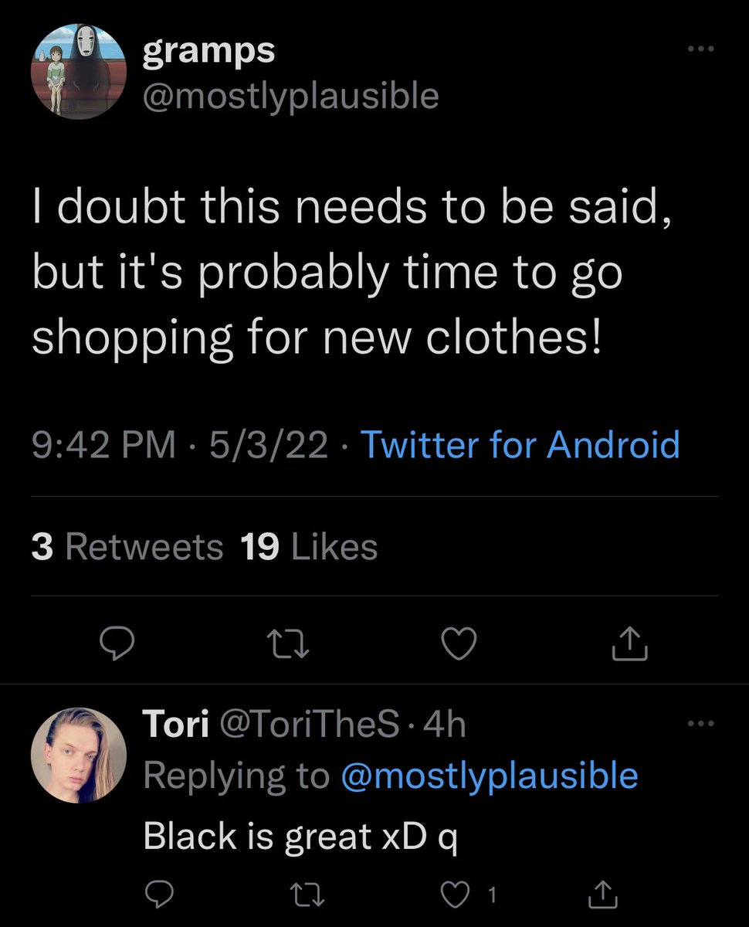Share the gramps tweet
Viewport: 749px width, 927px height.
(630, 643)
